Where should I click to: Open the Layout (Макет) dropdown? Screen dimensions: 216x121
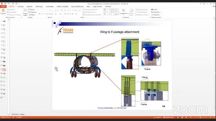click(32, 10)
